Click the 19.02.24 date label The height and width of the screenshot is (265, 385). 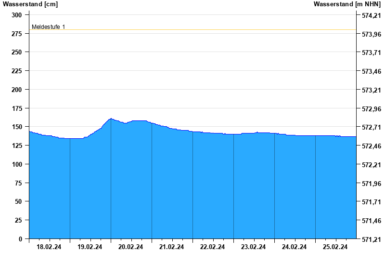[90, 247]
